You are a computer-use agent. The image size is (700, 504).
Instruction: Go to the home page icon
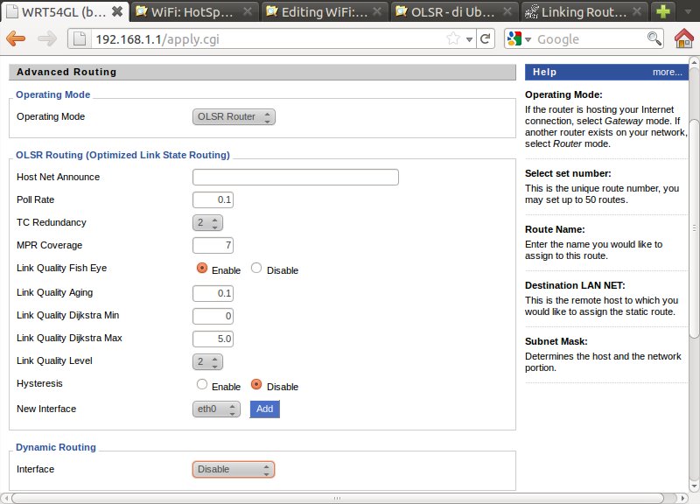coord(684,38)
